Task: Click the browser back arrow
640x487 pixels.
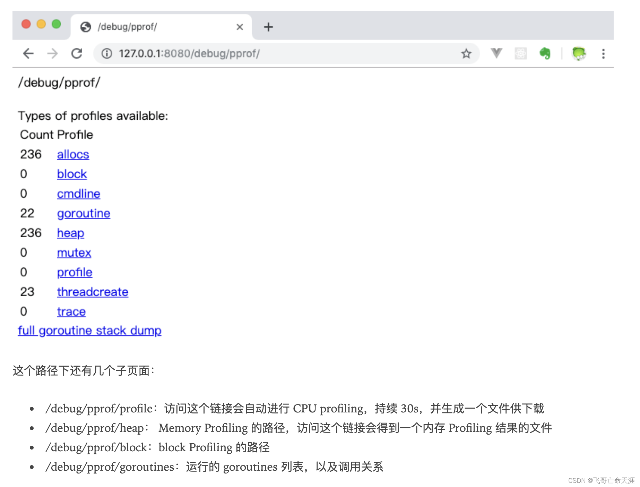Action: [28, 53]
